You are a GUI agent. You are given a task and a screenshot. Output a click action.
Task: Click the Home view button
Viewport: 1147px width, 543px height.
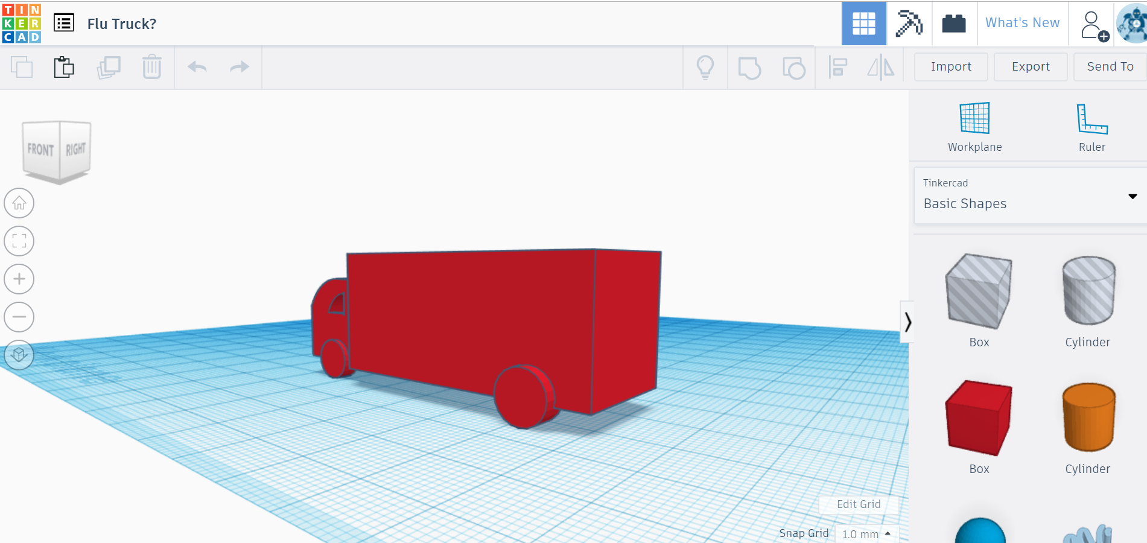point(19,203)
